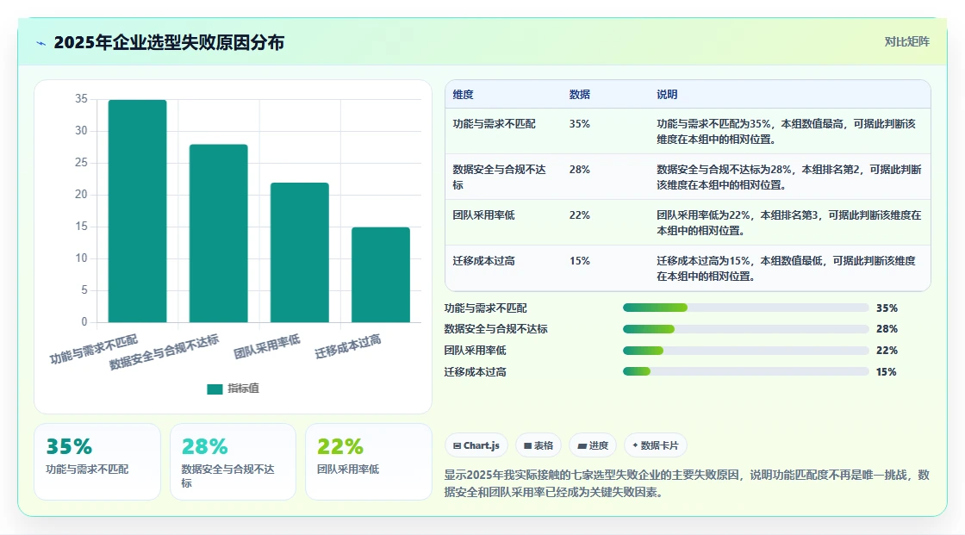Open the 28% 数据安全与合规不达标 data card
Image resolution: width=965 pixels, height=535 pixels.
[233, 462]
